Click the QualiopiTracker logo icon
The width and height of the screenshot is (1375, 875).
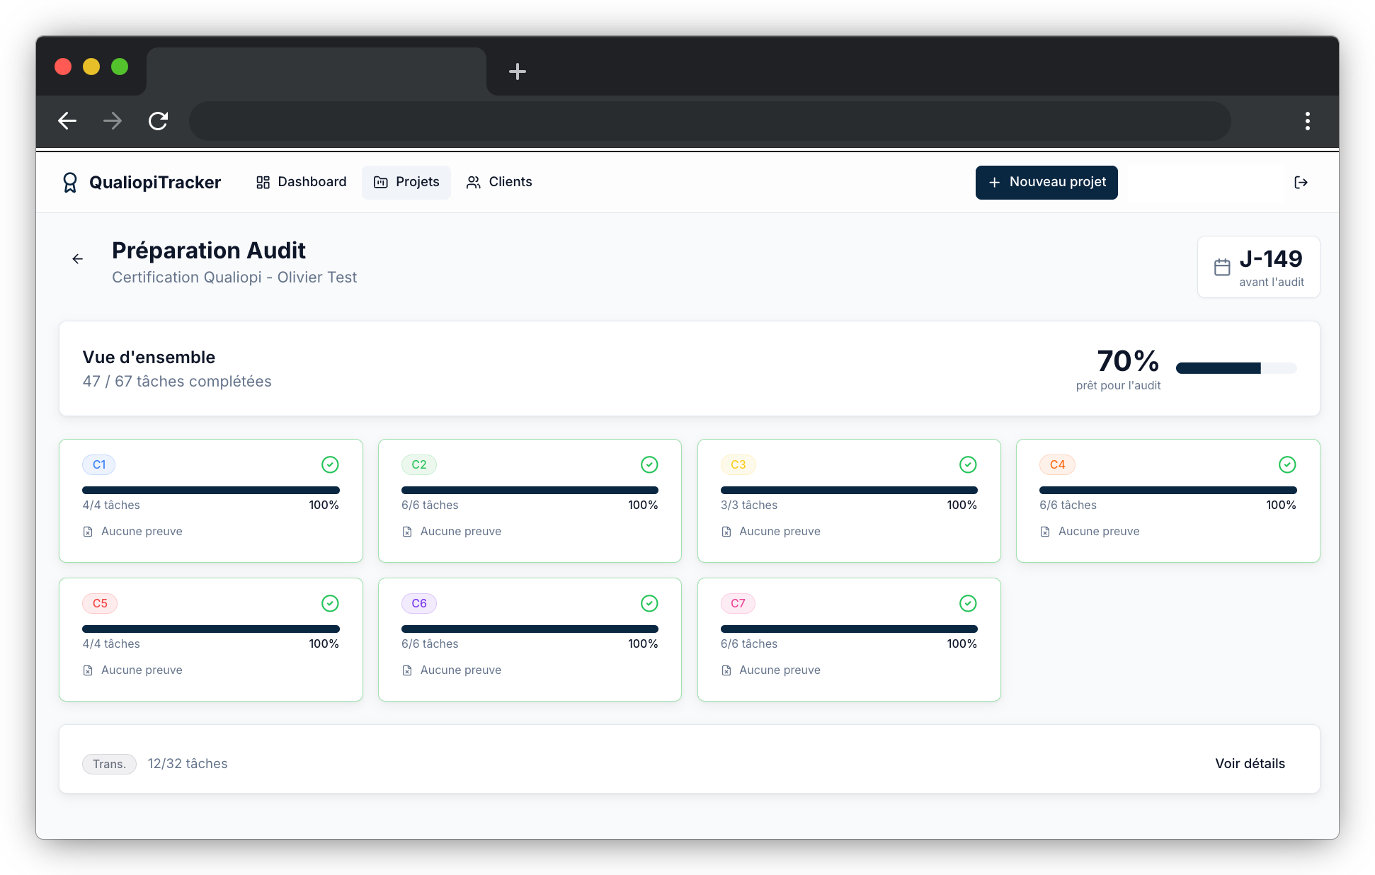tap(69, 182)
